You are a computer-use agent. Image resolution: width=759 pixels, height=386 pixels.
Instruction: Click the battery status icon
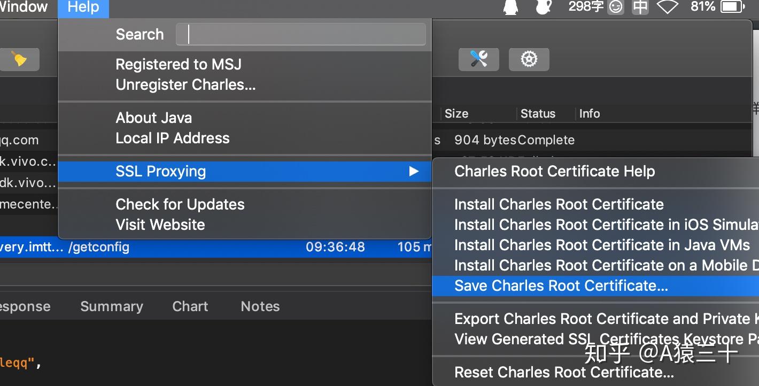tap(733, 7)
